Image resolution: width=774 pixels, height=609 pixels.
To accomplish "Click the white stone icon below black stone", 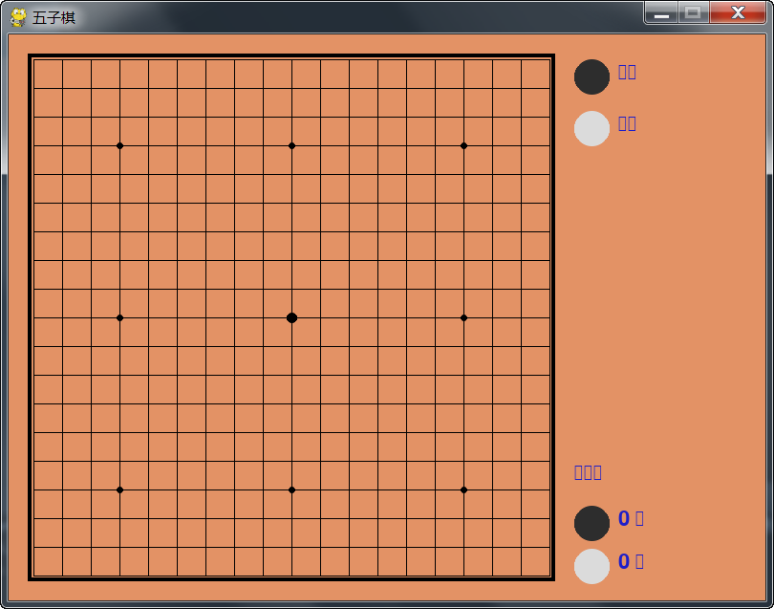I will 591,128.
